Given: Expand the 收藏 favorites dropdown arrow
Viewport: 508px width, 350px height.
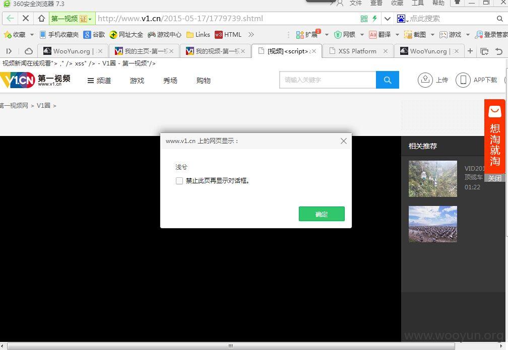Looking at the screenshot, I should 32,35.
